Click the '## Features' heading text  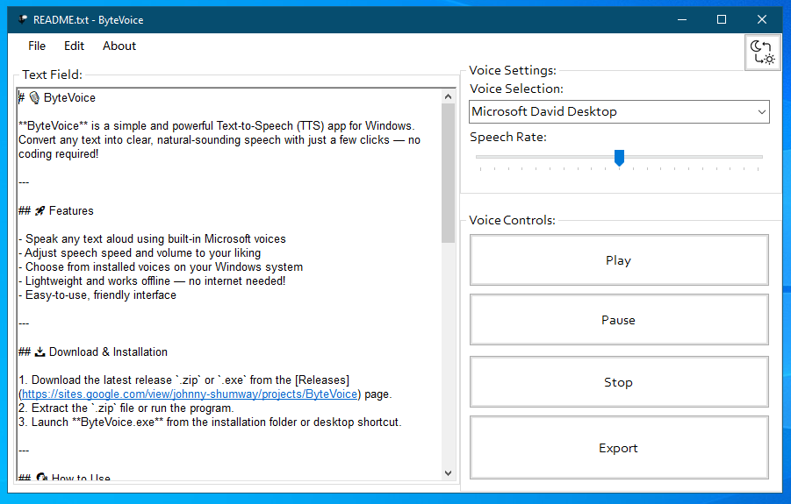tap(56, 211)
